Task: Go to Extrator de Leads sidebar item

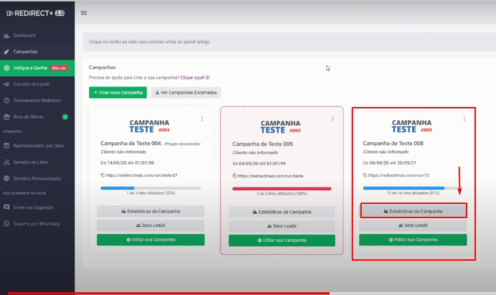Action: pyautogui.click(x=32, y=84)
